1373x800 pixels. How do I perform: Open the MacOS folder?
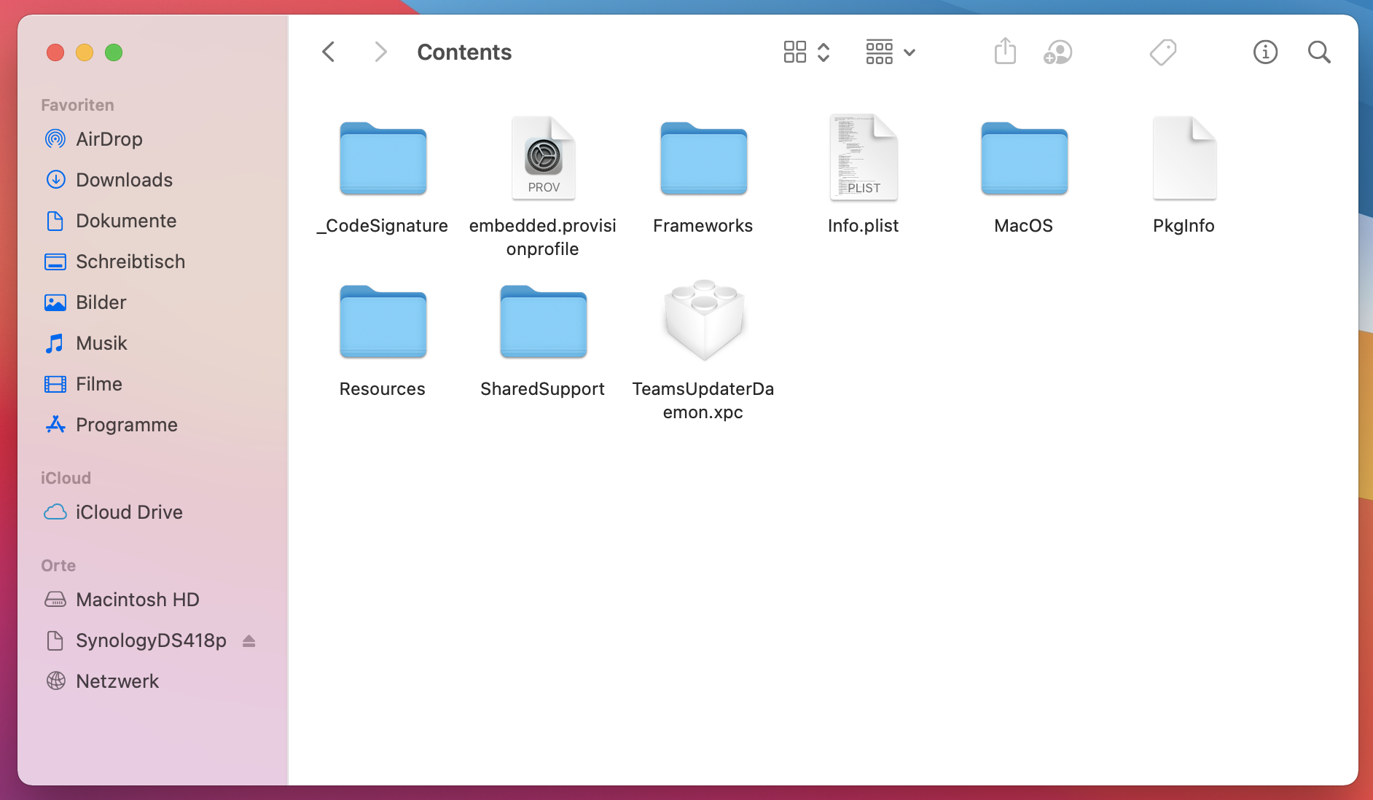click(1023, 159)
